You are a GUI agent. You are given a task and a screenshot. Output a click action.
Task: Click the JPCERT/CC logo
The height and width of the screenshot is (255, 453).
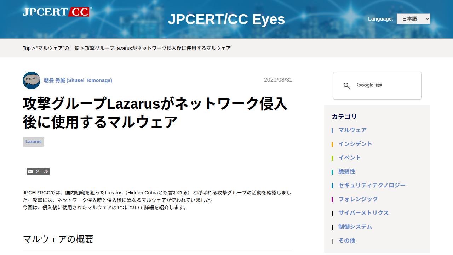tap(57, 12)
